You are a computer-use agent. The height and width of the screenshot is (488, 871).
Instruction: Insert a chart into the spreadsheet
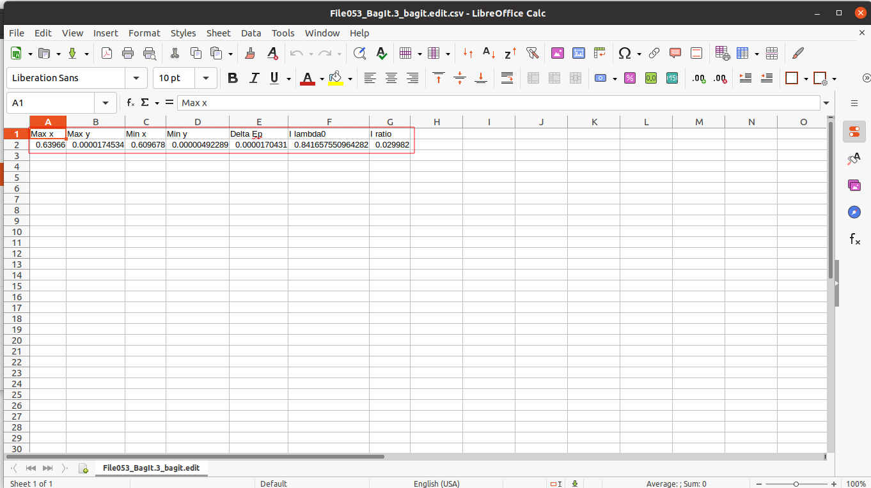pyautogui.click(x=578, y=53)
